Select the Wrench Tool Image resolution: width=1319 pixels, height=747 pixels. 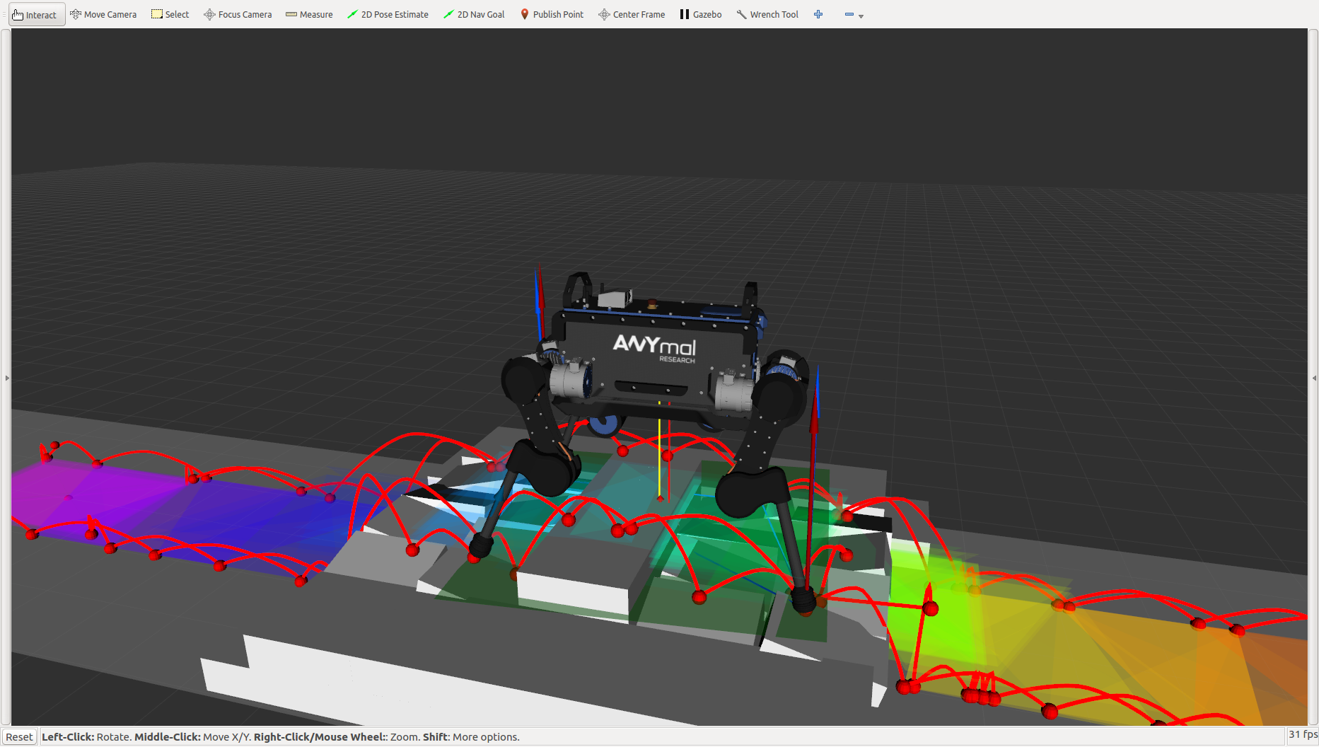click(767, 14)
